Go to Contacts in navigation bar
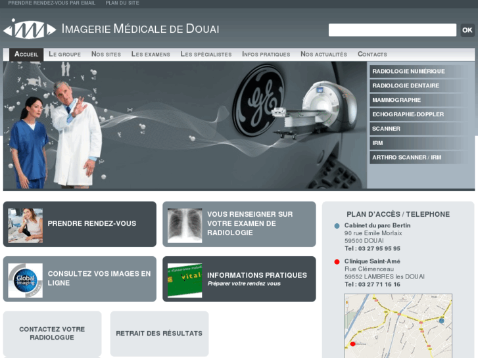Viewport: 478px width, 358px height. 372,55
